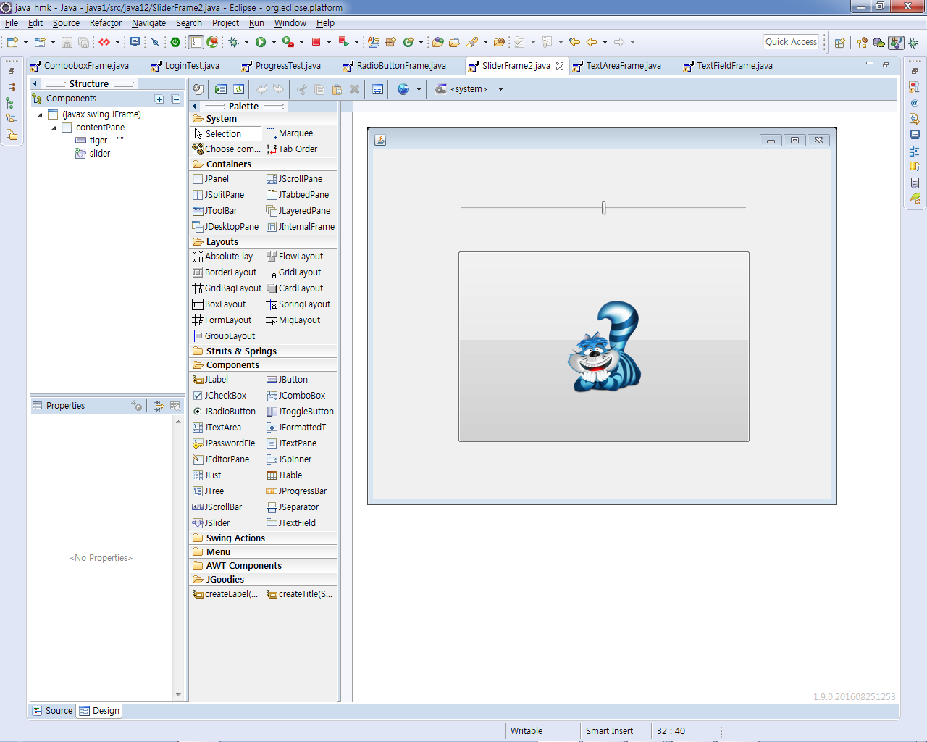
Task: Open the Debug button dropdown arrow
Action: (x=246, y=42)
